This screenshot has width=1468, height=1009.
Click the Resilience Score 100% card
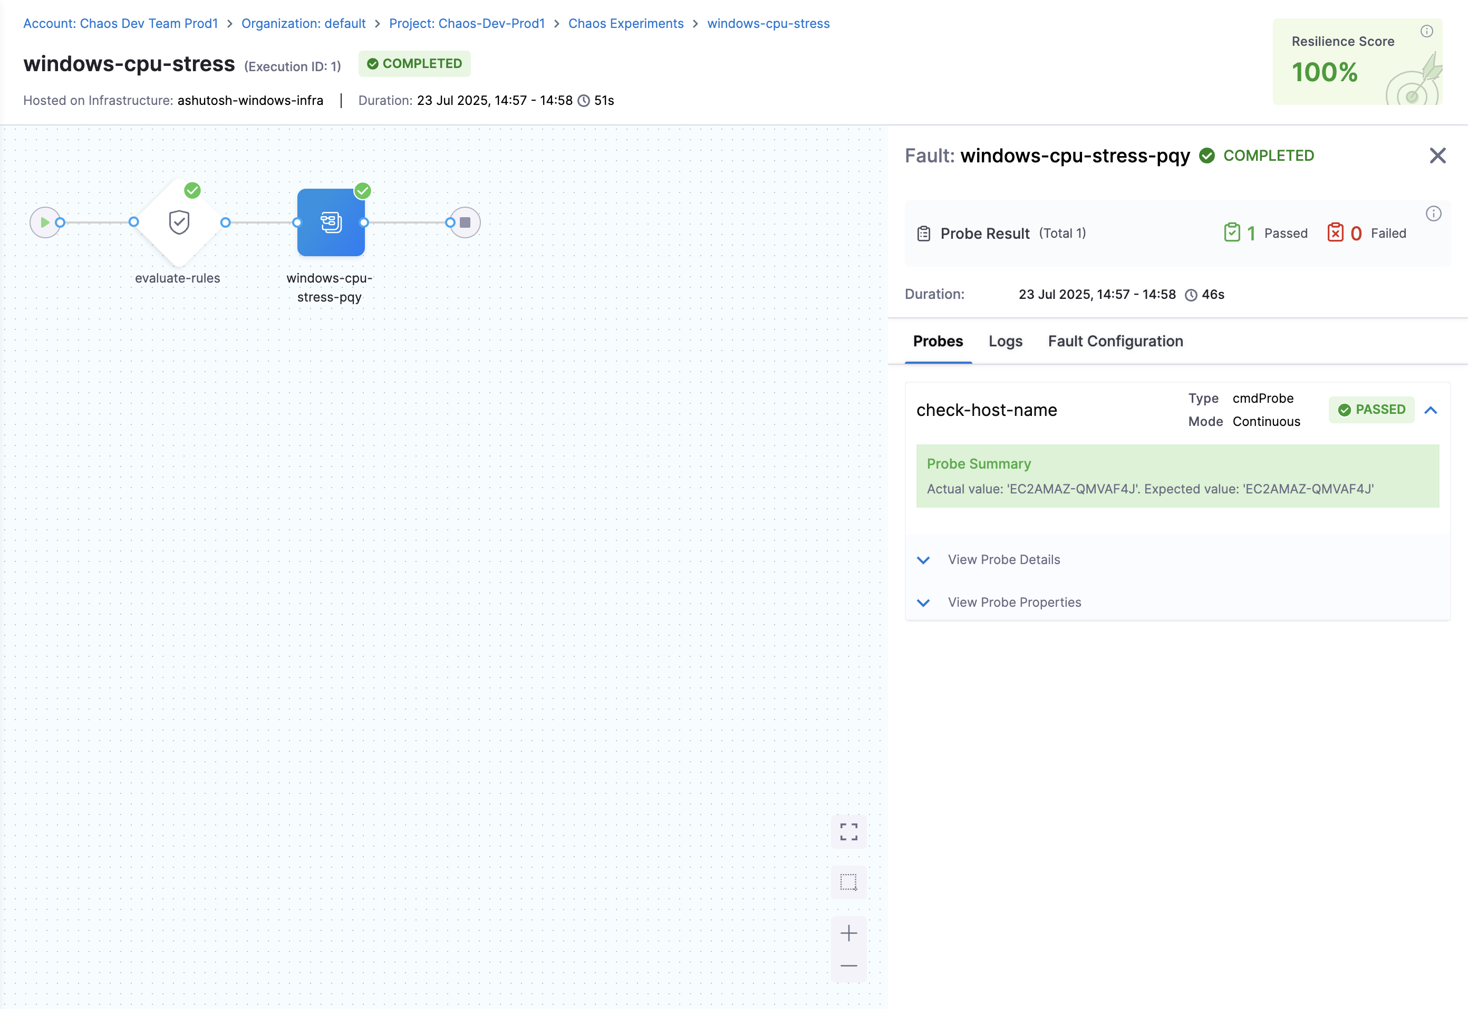[x=1357, y=62]
